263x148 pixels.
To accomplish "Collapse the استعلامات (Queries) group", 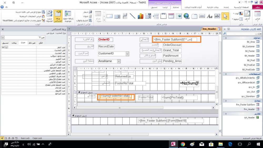I will (x=226, y=74).
